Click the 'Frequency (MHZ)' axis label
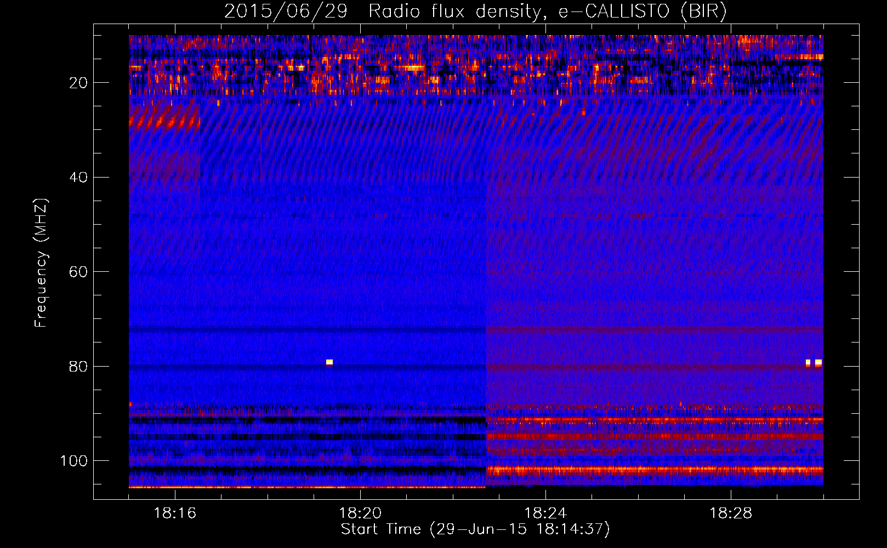The image size is (887, 548). point(41,263)
